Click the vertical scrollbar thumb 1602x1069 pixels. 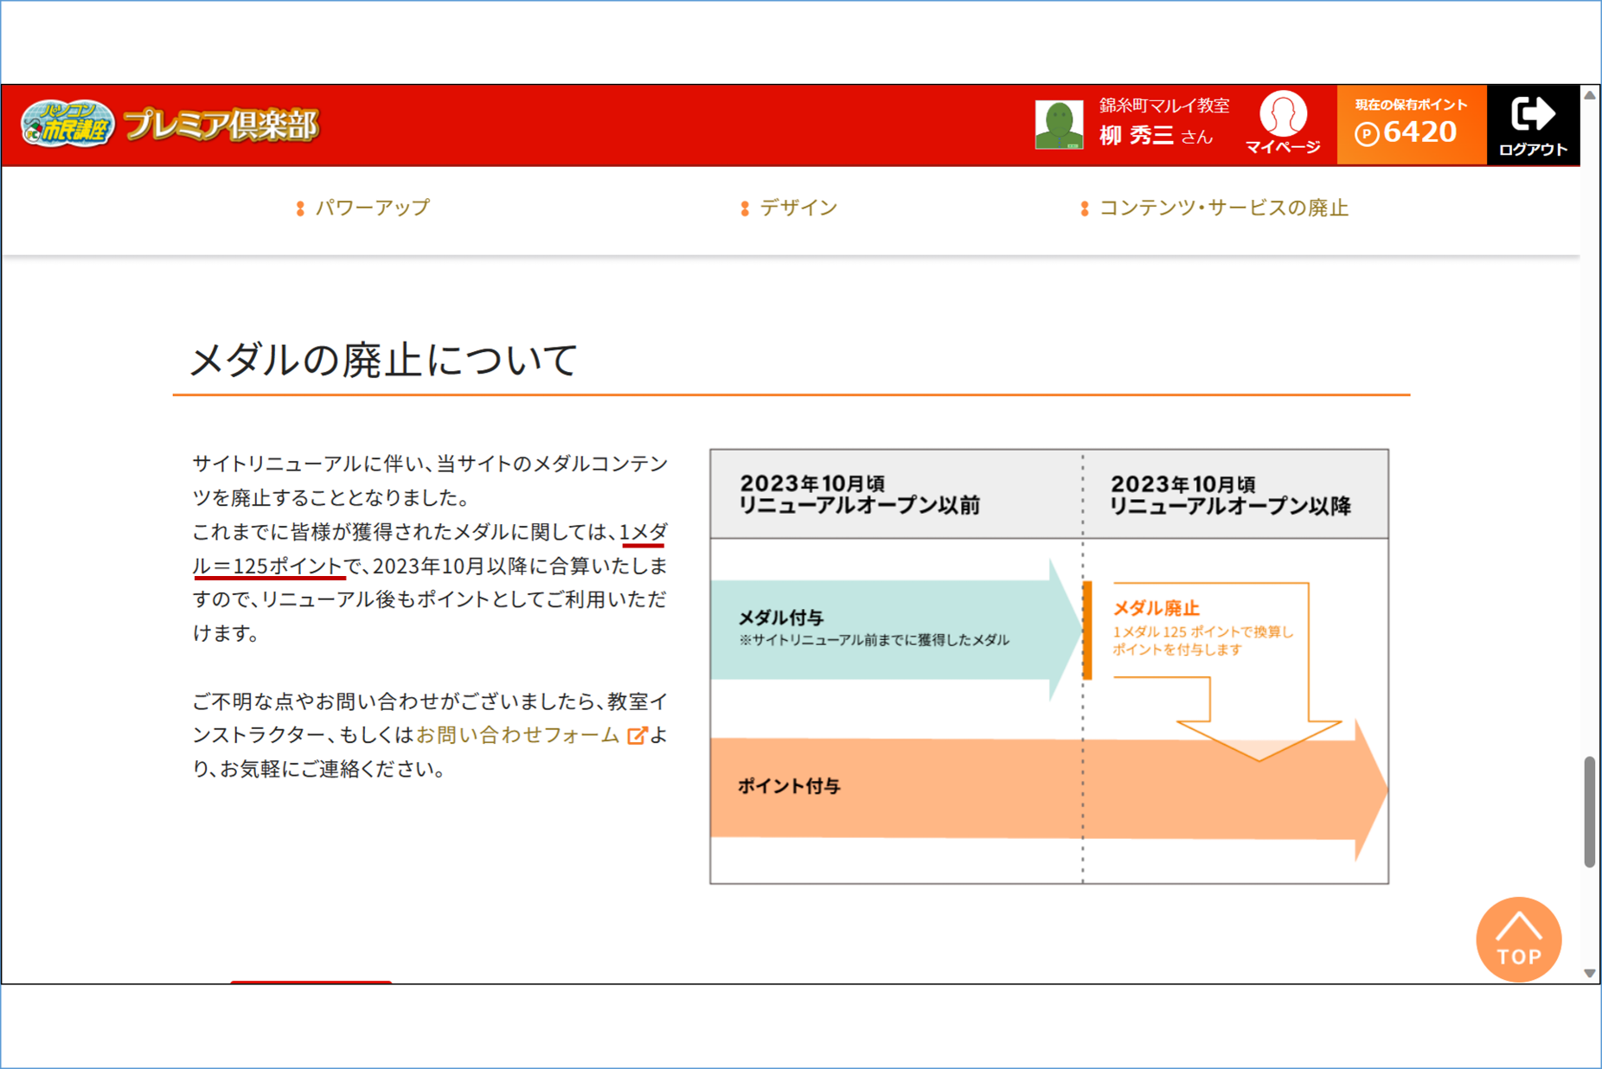click(x=1590, y=810)
